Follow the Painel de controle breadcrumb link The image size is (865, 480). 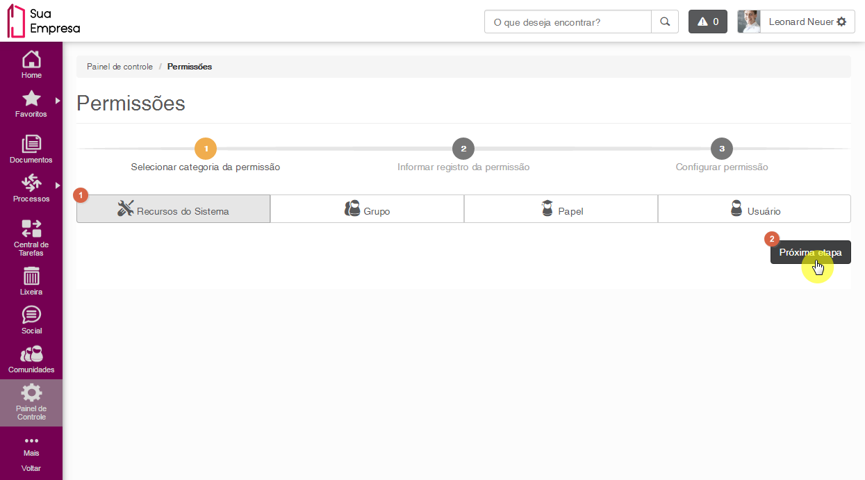pyautogui.click(x=120, y=67)
